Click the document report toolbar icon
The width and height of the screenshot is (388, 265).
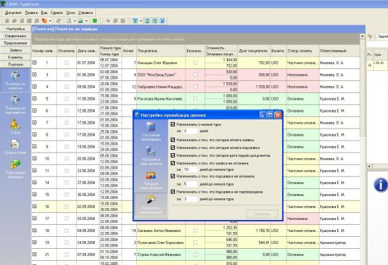[69, 21]
